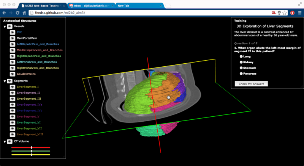The height and width of the screenshot is (166, 304).
Task: Choose the Kidney radio button
Action: point(241,62)
